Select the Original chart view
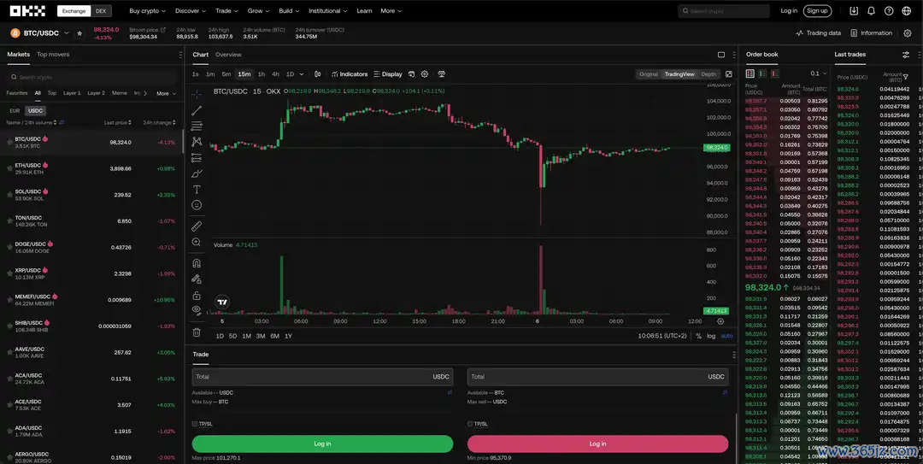Viewport: 923px width, 464px height. 649,74
